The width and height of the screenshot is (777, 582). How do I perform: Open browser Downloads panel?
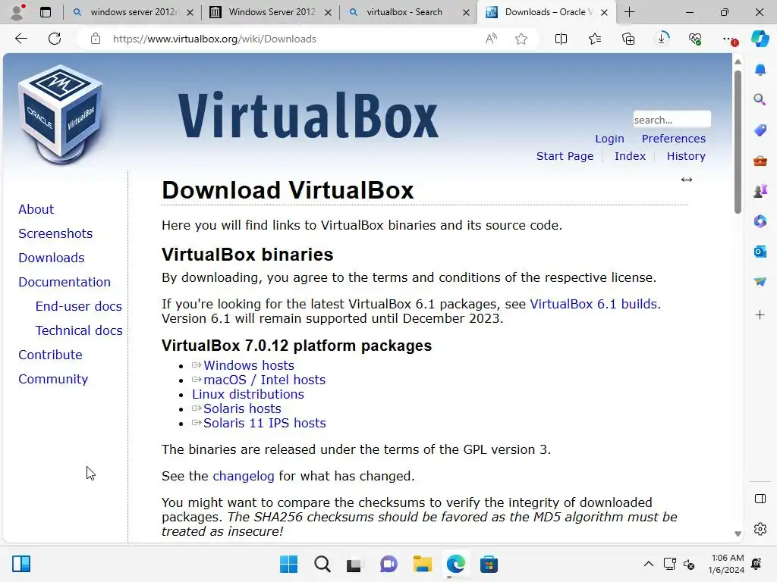pyautogui.click(x=662, y=38)
